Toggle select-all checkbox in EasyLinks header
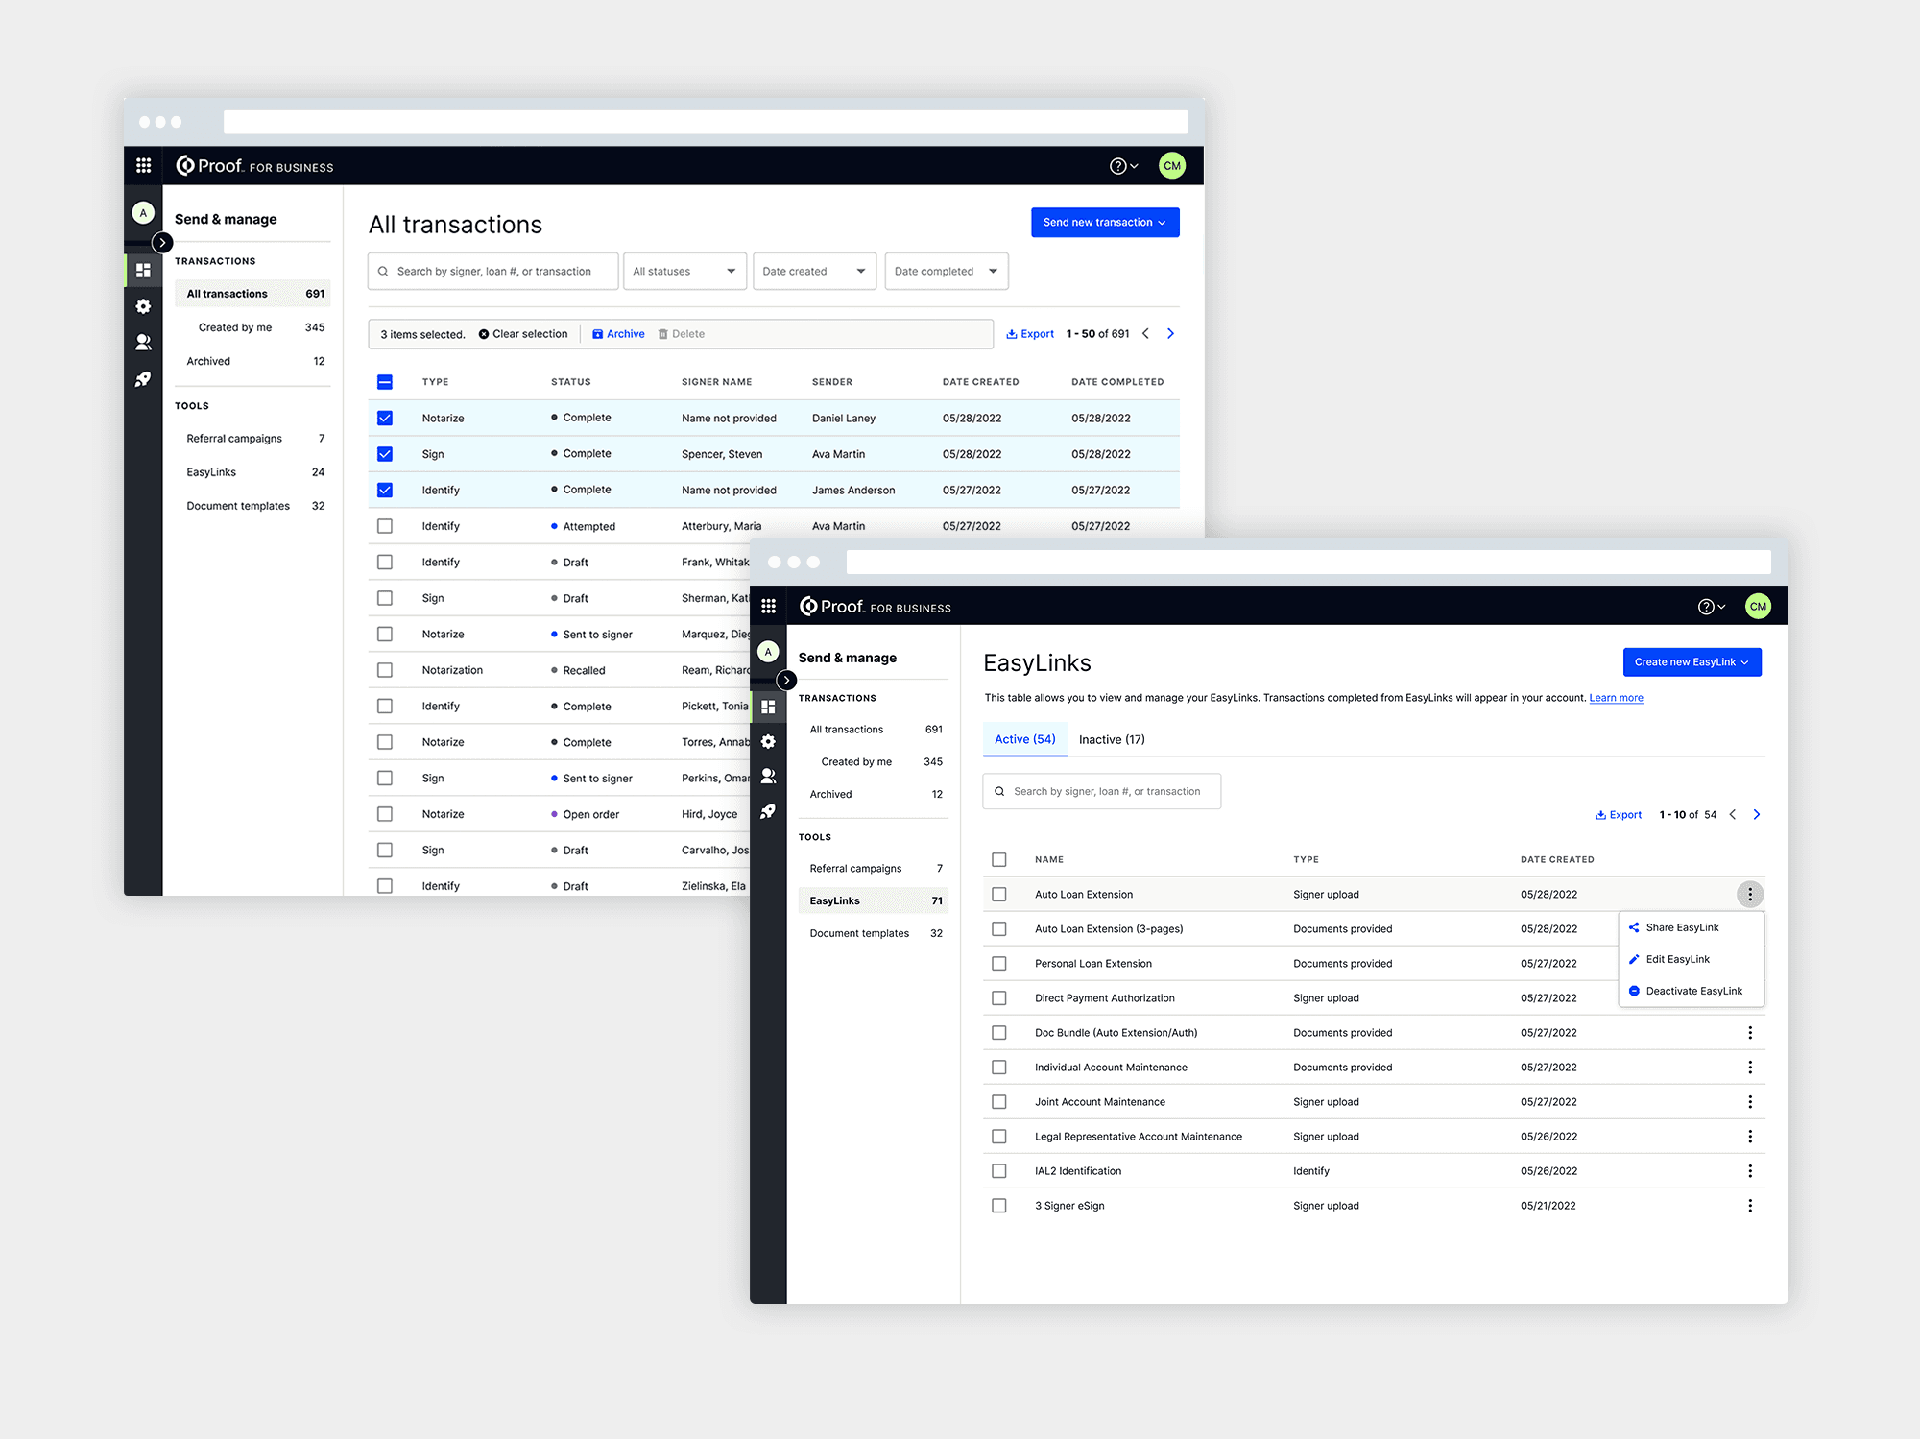 point(999,860)
